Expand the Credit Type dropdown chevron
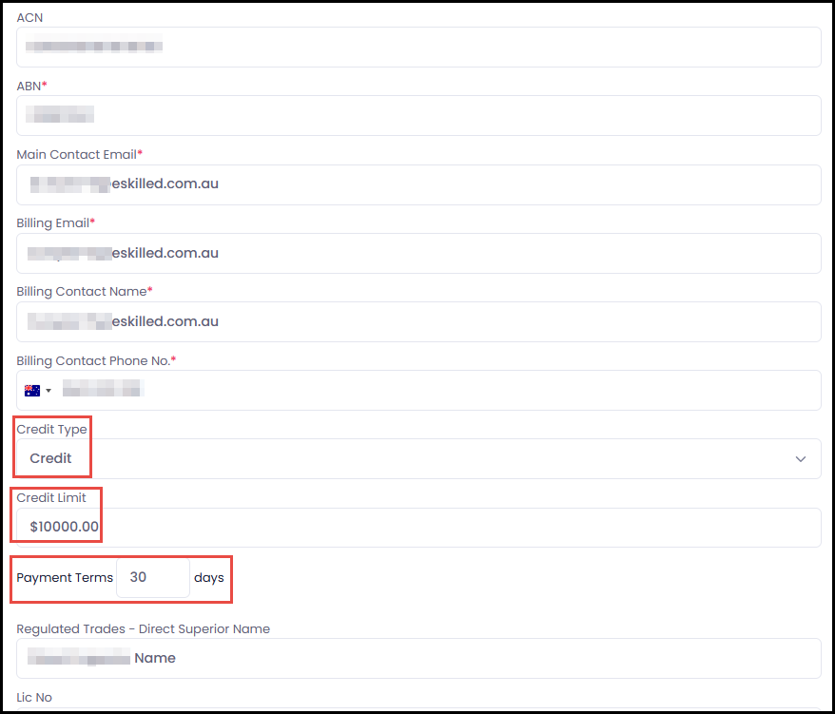 pyautogui.click(x=800, y=458)
